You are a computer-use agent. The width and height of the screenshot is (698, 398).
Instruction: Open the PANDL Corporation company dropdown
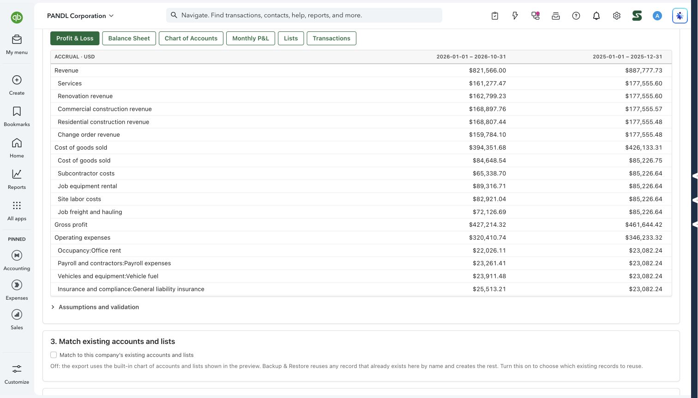80,16
